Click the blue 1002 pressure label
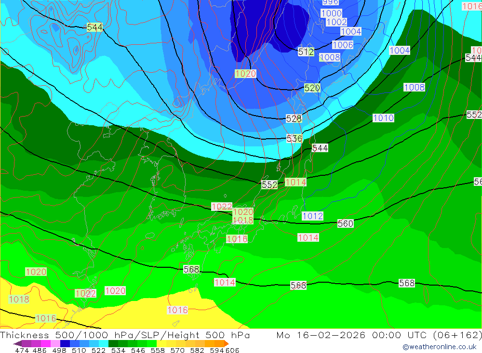 (x=336, y=22)
